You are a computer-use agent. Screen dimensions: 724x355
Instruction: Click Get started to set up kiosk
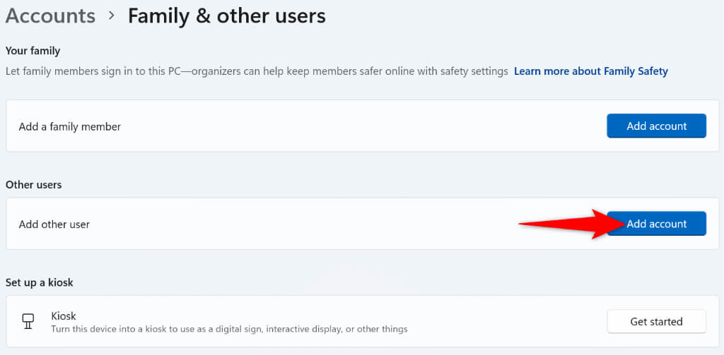[x=656, y=321]
